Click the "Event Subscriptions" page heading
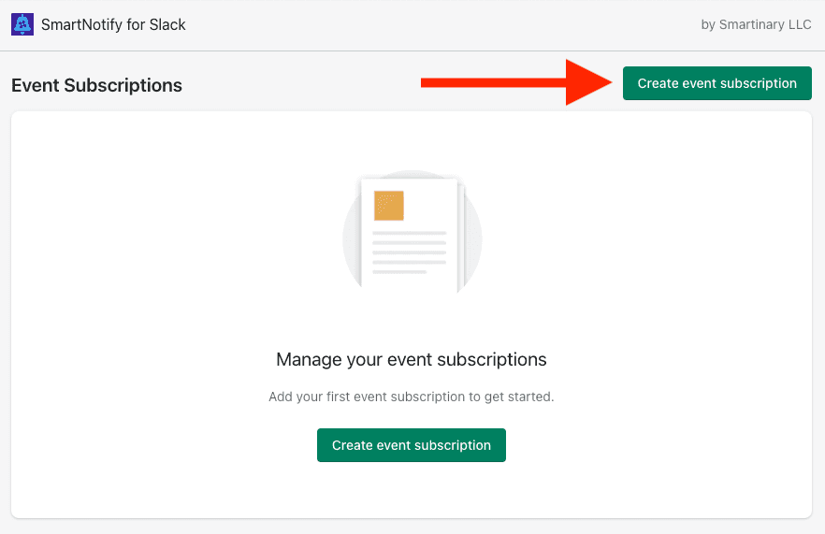 97,85
